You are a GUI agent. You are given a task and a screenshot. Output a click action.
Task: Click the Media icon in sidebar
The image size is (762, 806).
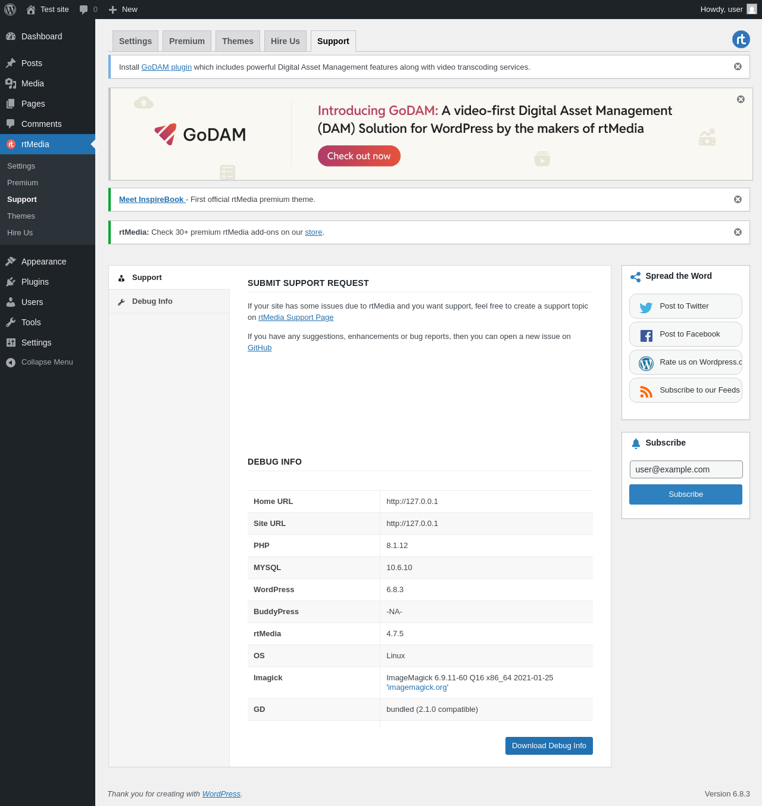pyautogui.click(x=11, y=83)
